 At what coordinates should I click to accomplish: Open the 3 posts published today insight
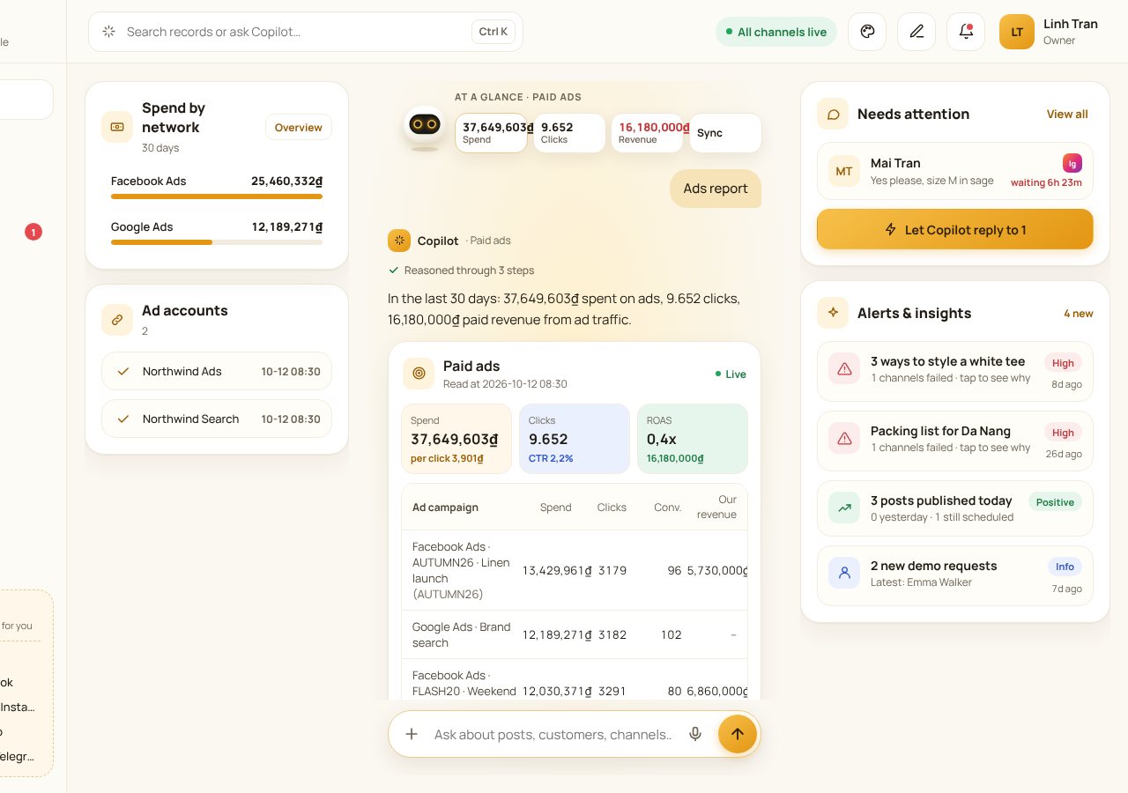click(955, 508)
